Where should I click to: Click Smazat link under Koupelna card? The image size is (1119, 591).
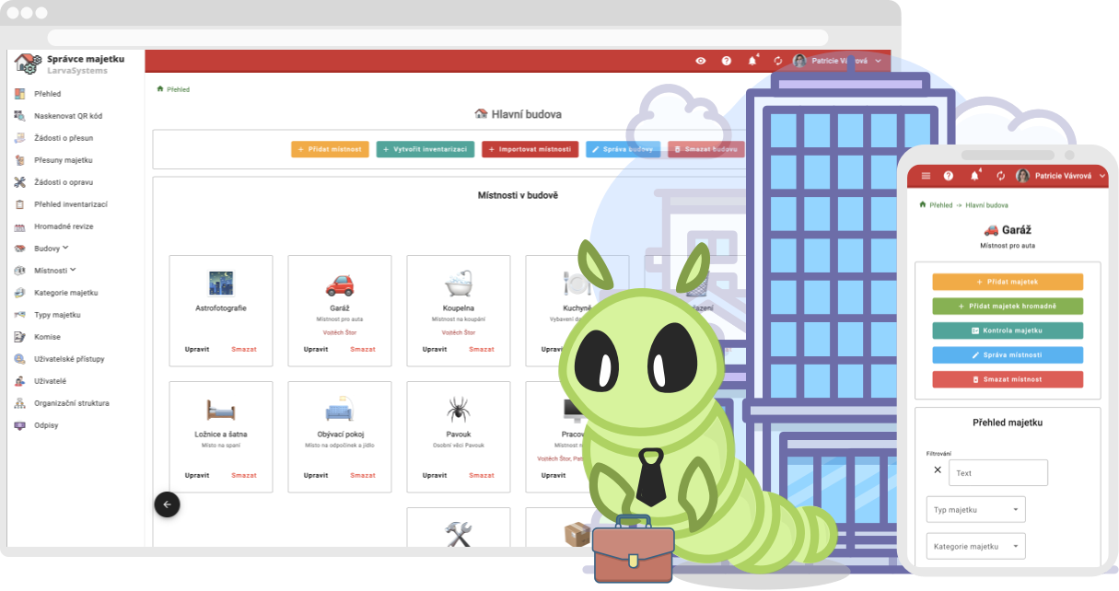click(x=482, y=349)
